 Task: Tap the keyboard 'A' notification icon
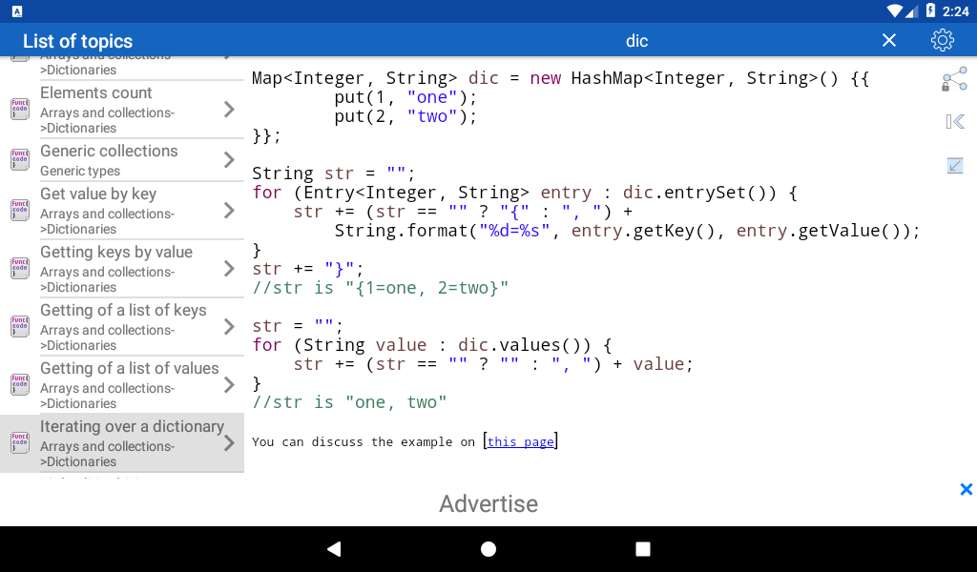17,11
